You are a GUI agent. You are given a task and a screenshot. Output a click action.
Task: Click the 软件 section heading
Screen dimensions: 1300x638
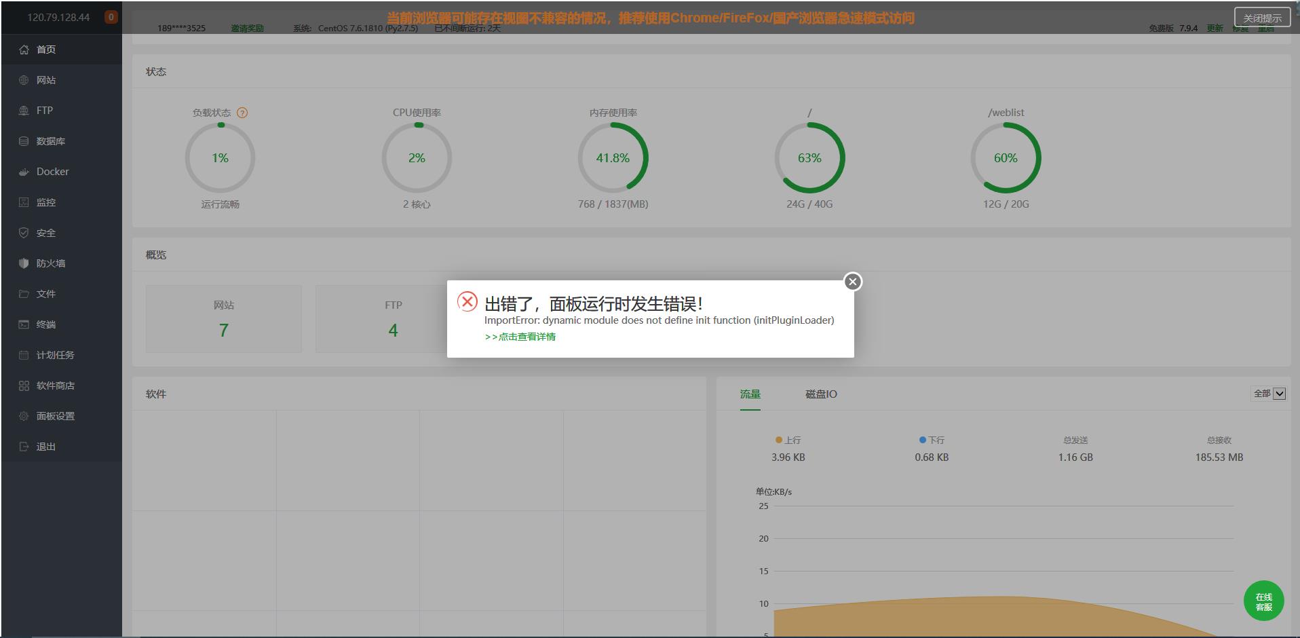[156, 394]
